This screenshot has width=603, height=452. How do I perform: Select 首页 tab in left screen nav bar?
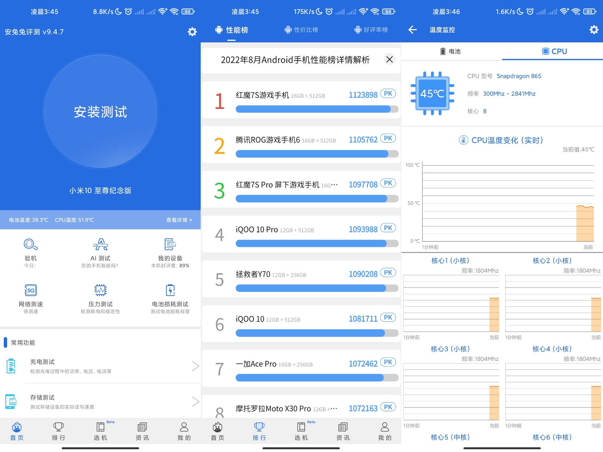(x=17, y=431)
